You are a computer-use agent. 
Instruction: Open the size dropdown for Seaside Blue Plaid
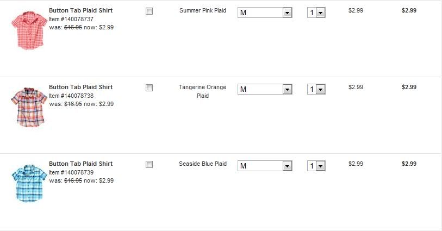pyautogui.click(x=265, y=166)
